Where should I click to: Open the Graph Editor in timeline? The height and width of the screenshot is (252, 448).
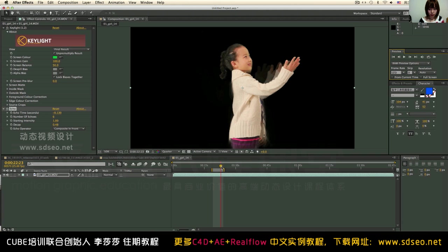[x=166, y=164]
